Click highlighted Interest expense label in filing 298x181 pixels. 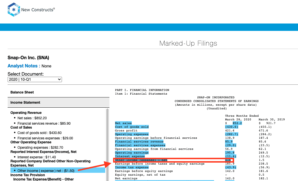(x=130, y=156)
